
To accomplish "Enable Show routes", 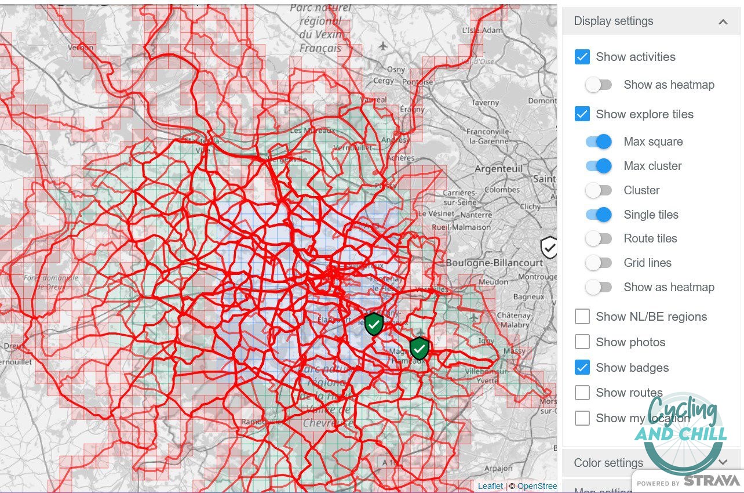I will 582,393.
